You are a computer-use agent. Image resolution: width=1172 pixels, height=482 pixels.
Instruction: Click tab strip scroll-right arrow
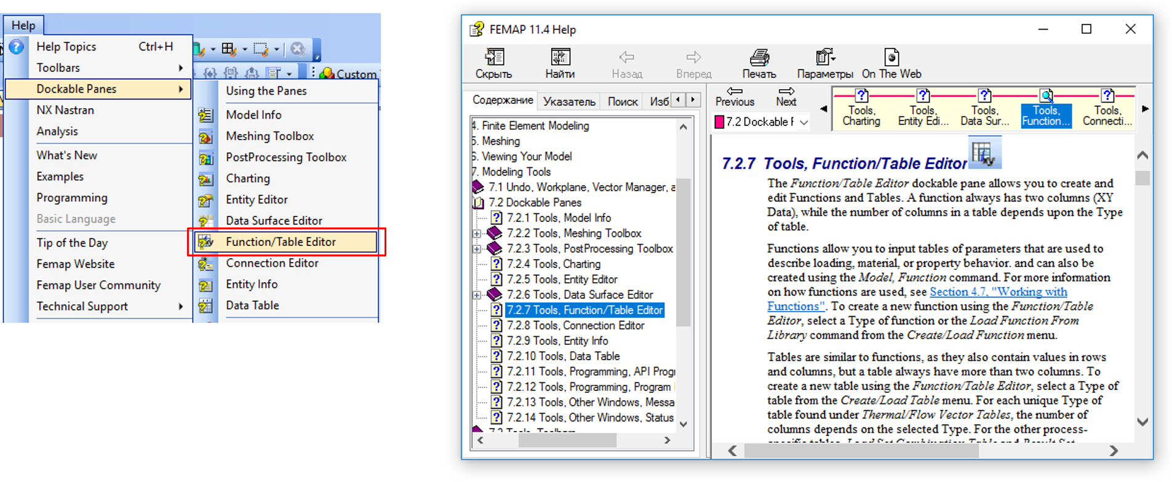[x=693, y=100]
